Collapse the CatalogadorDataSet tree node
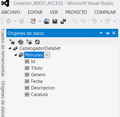 [10, 48]
